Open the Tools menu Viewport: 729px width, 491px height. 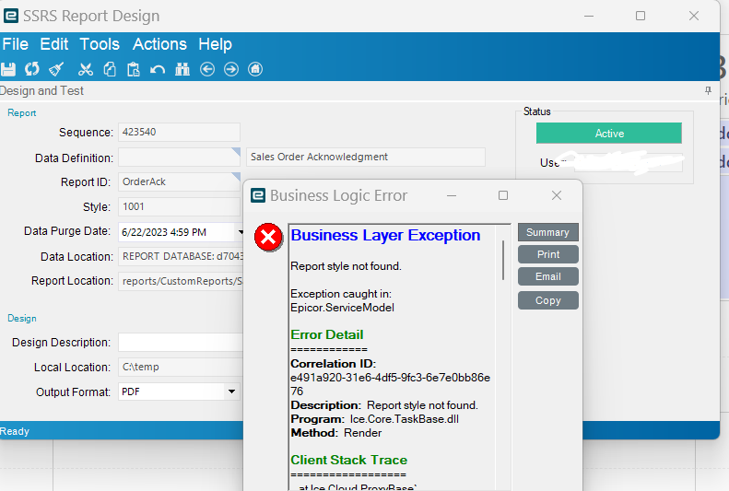(100, 44)
